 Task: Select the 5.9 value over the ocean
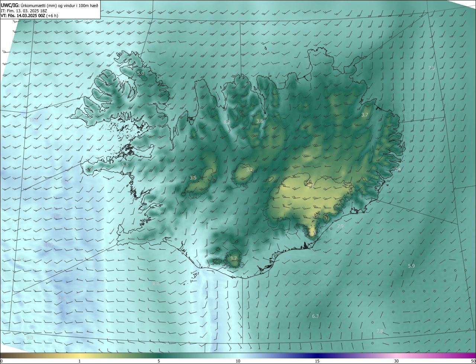point(411,266)
